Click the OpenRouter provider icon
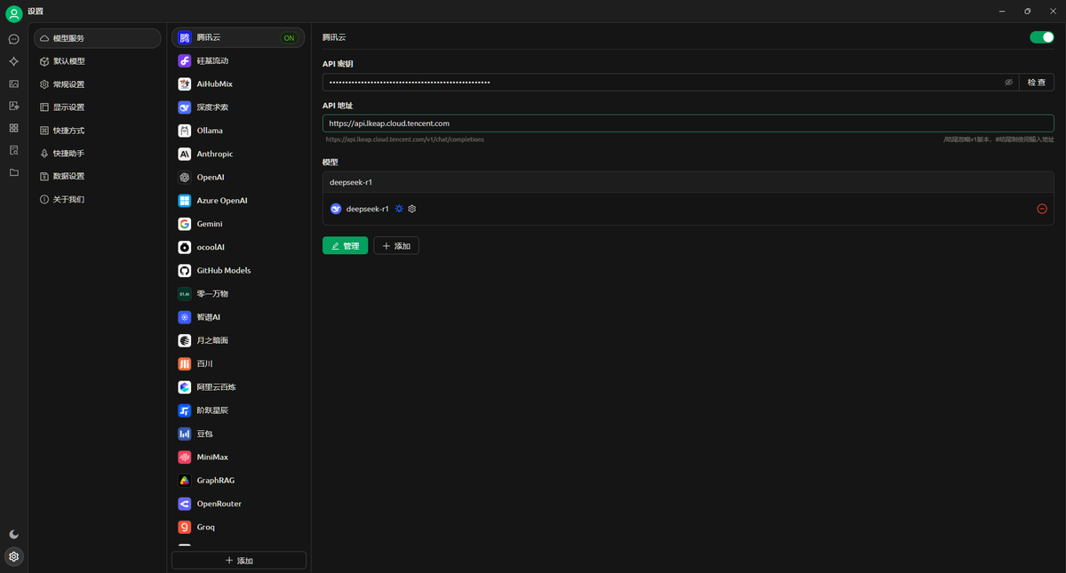 pos(184,504)
